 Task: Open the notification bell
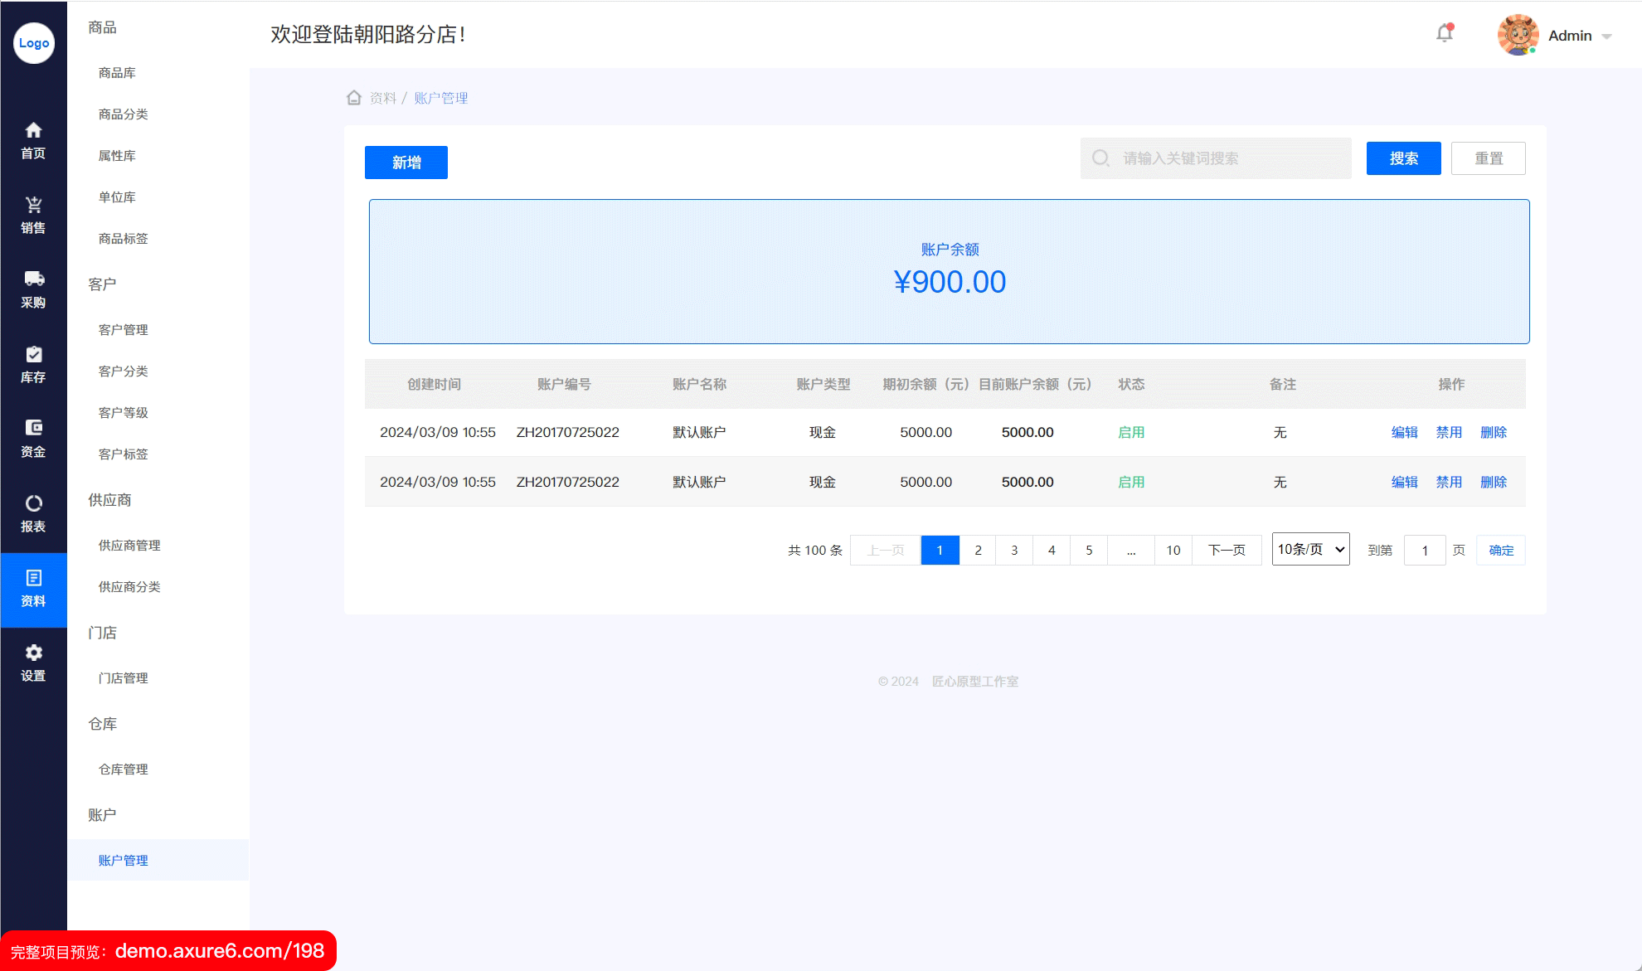point(1445,33)
